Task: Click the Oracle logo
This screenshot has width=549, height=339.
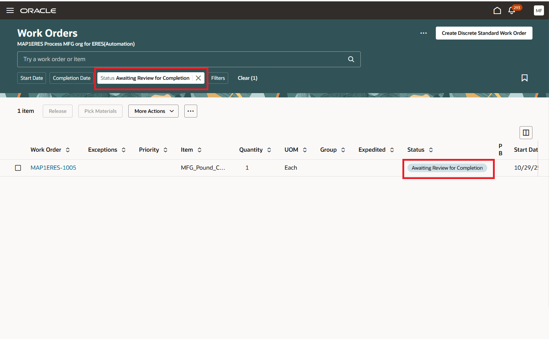Action: pos(38,11)
